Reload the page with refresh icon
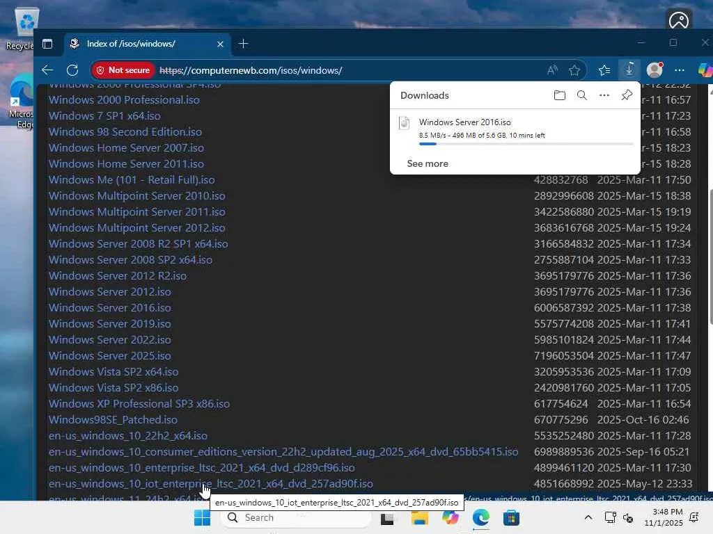The height and width of the screenshot is (534, 713). (72, 70)
